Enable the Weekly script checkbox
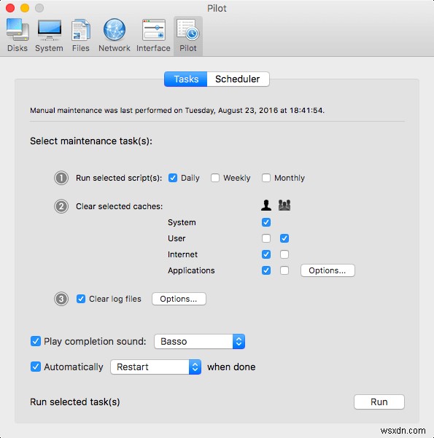 pyautogui.click(x=215, y=178)
